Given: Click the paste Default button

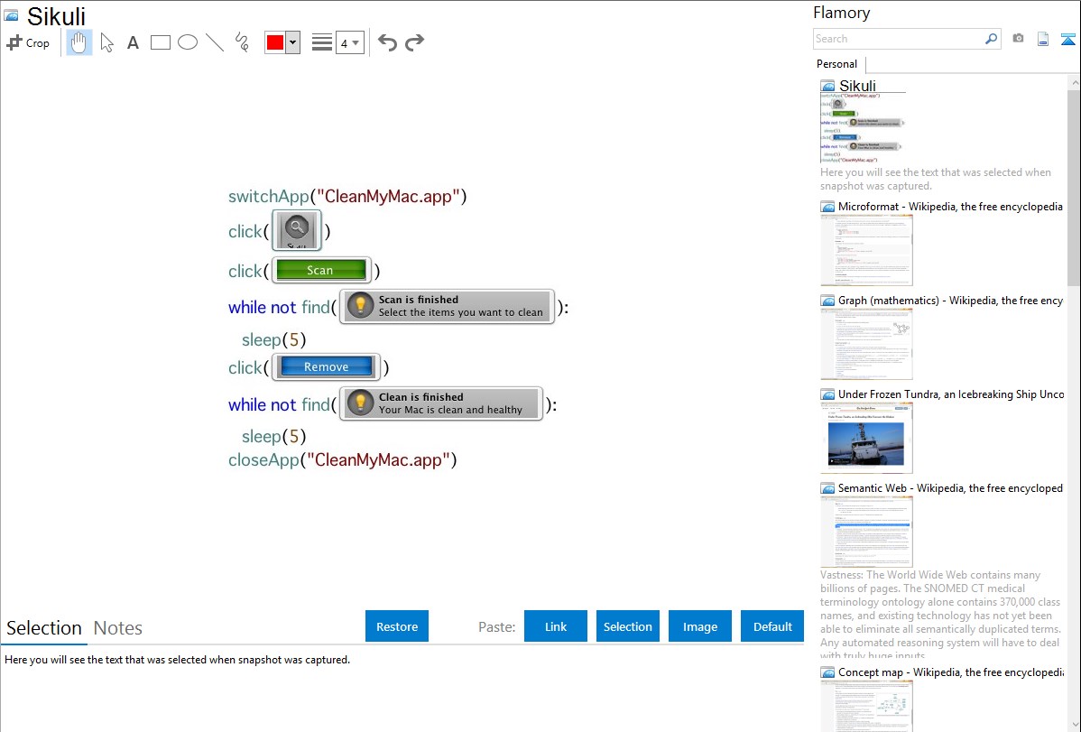Looking at the screenshot, I should coord(772,626).
